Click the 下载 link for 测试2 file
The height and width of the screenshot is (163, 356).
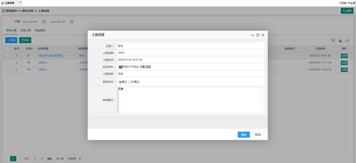pyautogui.click(x=142, y=67)
